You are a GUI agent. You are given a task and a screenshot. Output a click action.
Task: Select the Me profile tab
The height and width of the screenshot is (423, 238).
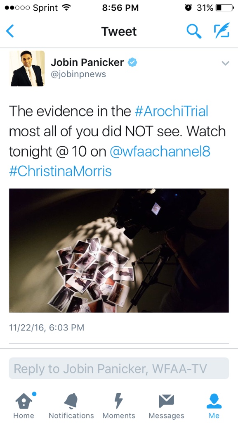[x=214, y=406]
